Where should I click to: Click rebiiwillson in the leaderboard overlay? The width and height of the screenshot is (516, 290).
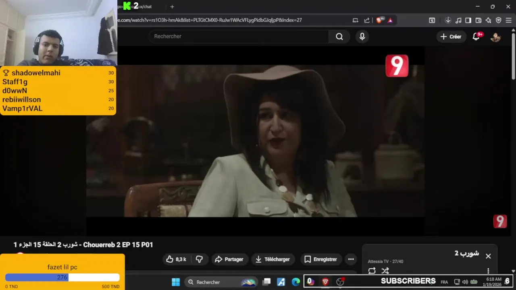point(21,99)
